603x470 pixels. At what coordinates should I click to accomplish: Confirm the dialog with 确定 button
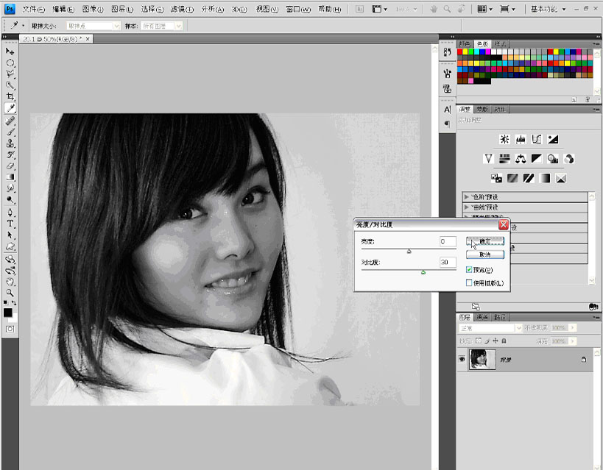[x=485, y=241]
